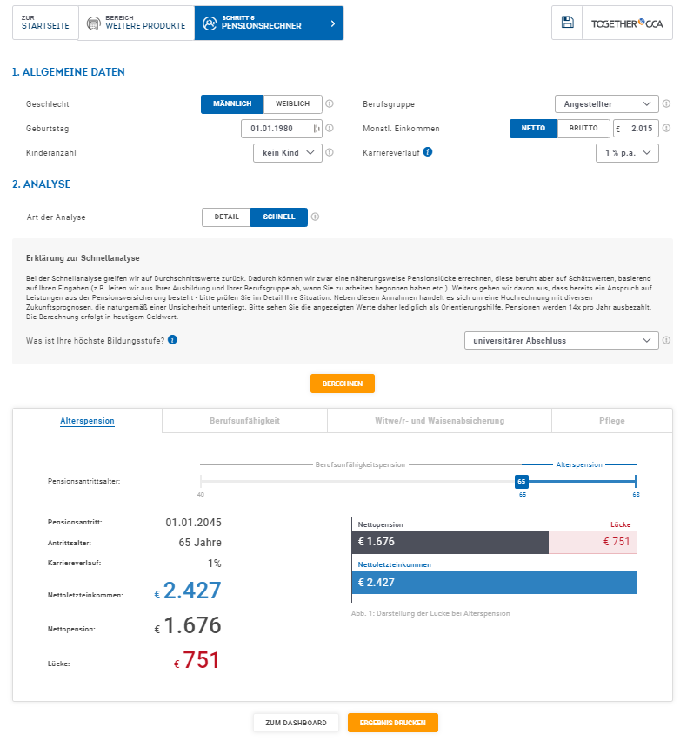Click blue info icon next to Karriereverlauf
This screenshot has width=700, height=741.
428,152
